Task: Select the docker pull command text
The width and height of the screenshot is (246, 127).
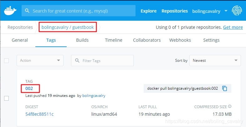Action: [x=182, y=88]
